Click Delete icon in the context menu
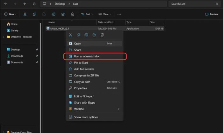Screen dimensions: 223x133 click(x=102, y=35)
